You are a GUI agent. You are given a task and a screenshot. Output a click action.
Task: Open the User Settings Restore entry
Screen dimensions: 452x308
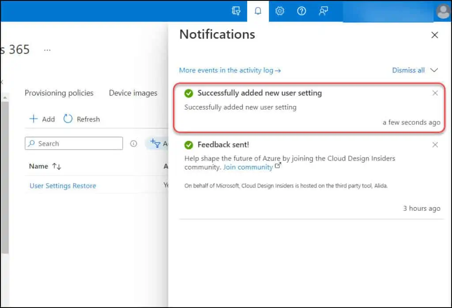click(63, 186)
